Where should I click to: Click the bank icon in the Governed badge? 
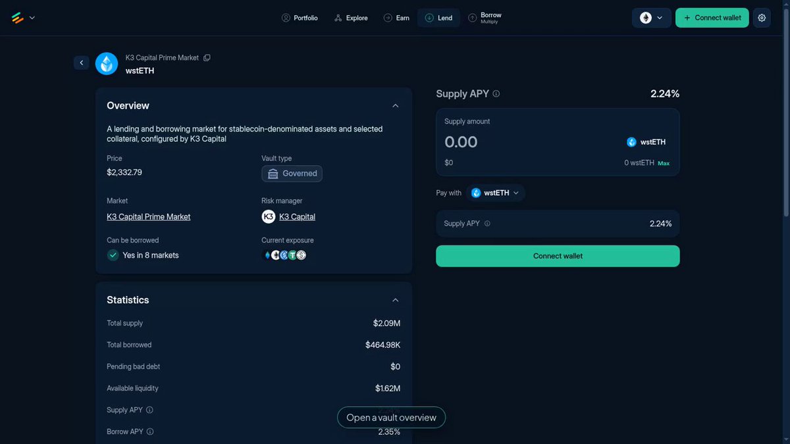point(273,174)
